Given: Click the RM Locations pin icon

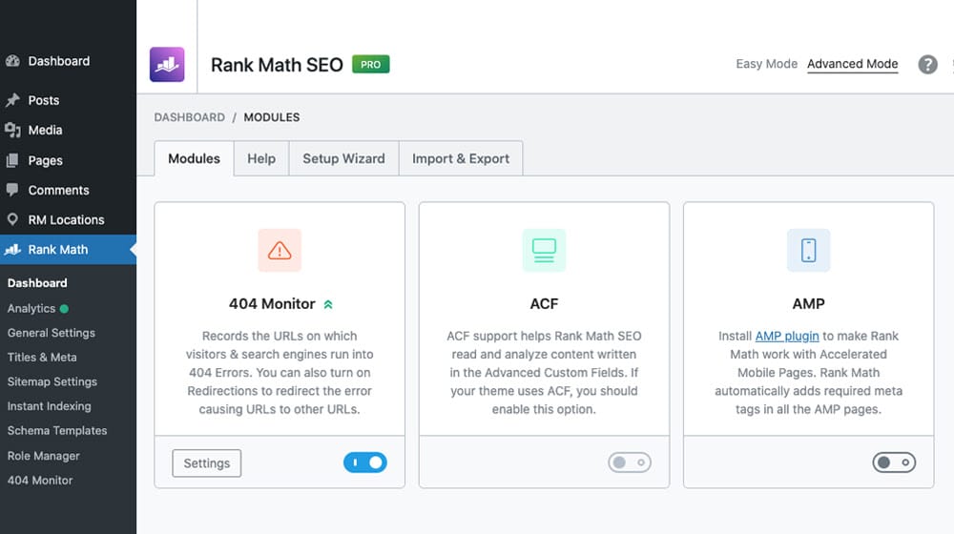Looking at the screenshot, I should (12, 219).
